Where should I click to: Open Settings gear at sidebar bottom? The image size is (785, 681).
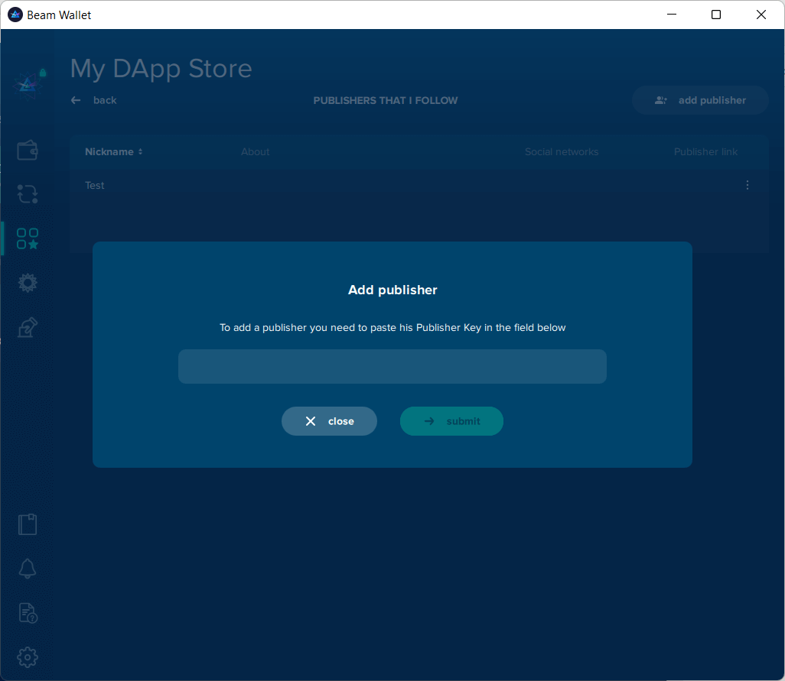(x=28, y=657)
